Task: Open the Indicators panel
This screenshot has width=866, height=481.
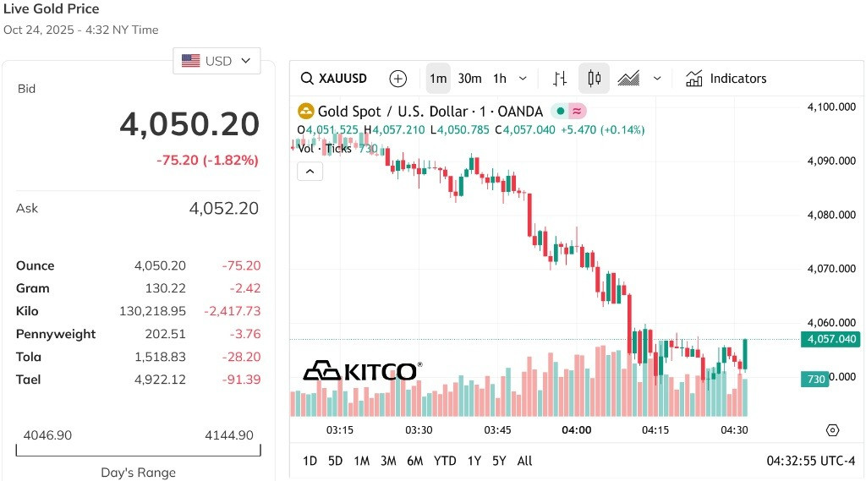Action: 726,79
